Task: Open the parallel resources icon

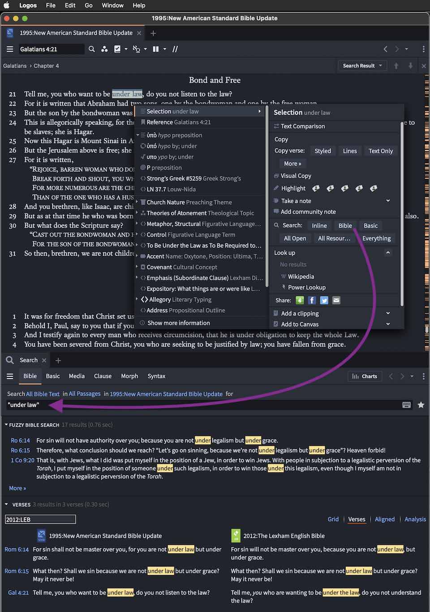Action: (104, 49)
